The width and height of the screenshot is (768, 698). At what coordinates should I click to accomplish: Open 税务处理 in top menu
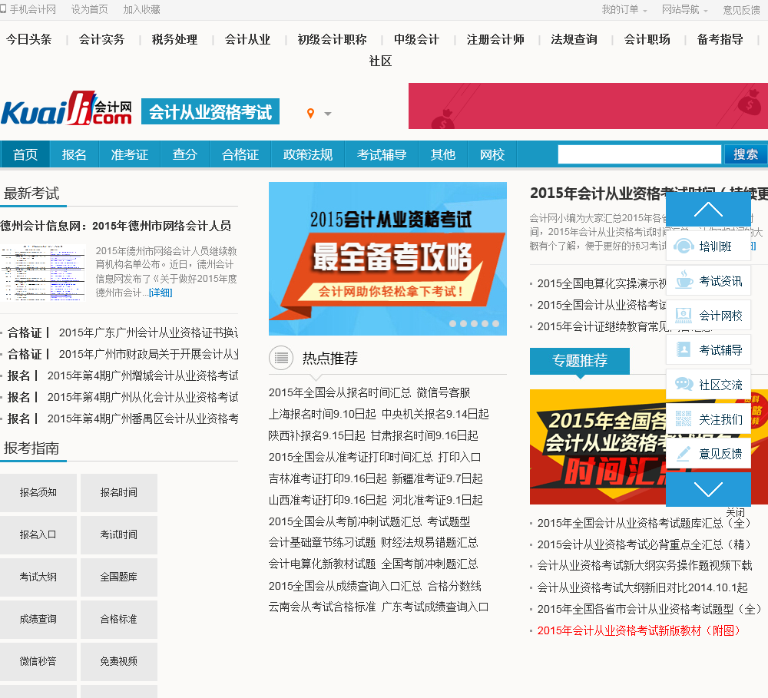[x=174, y=39]
